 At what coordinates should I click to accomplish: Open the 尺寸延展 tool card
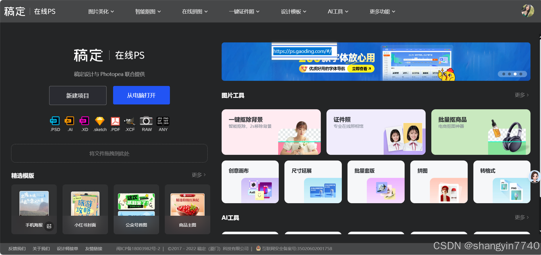pyautogui.click(x=313, y=182)
